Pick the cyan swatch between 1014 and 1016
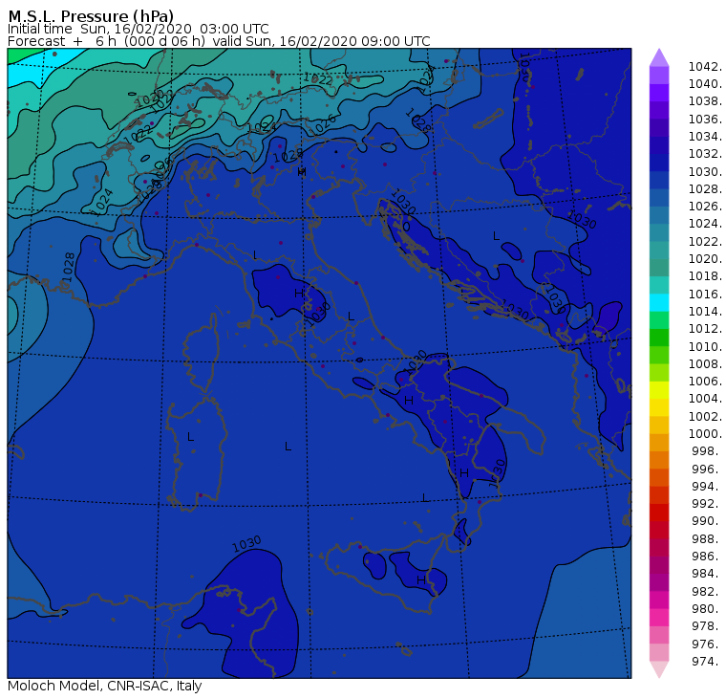The height and width of the screenshot is (699, 726). click(x=659, y=302)
